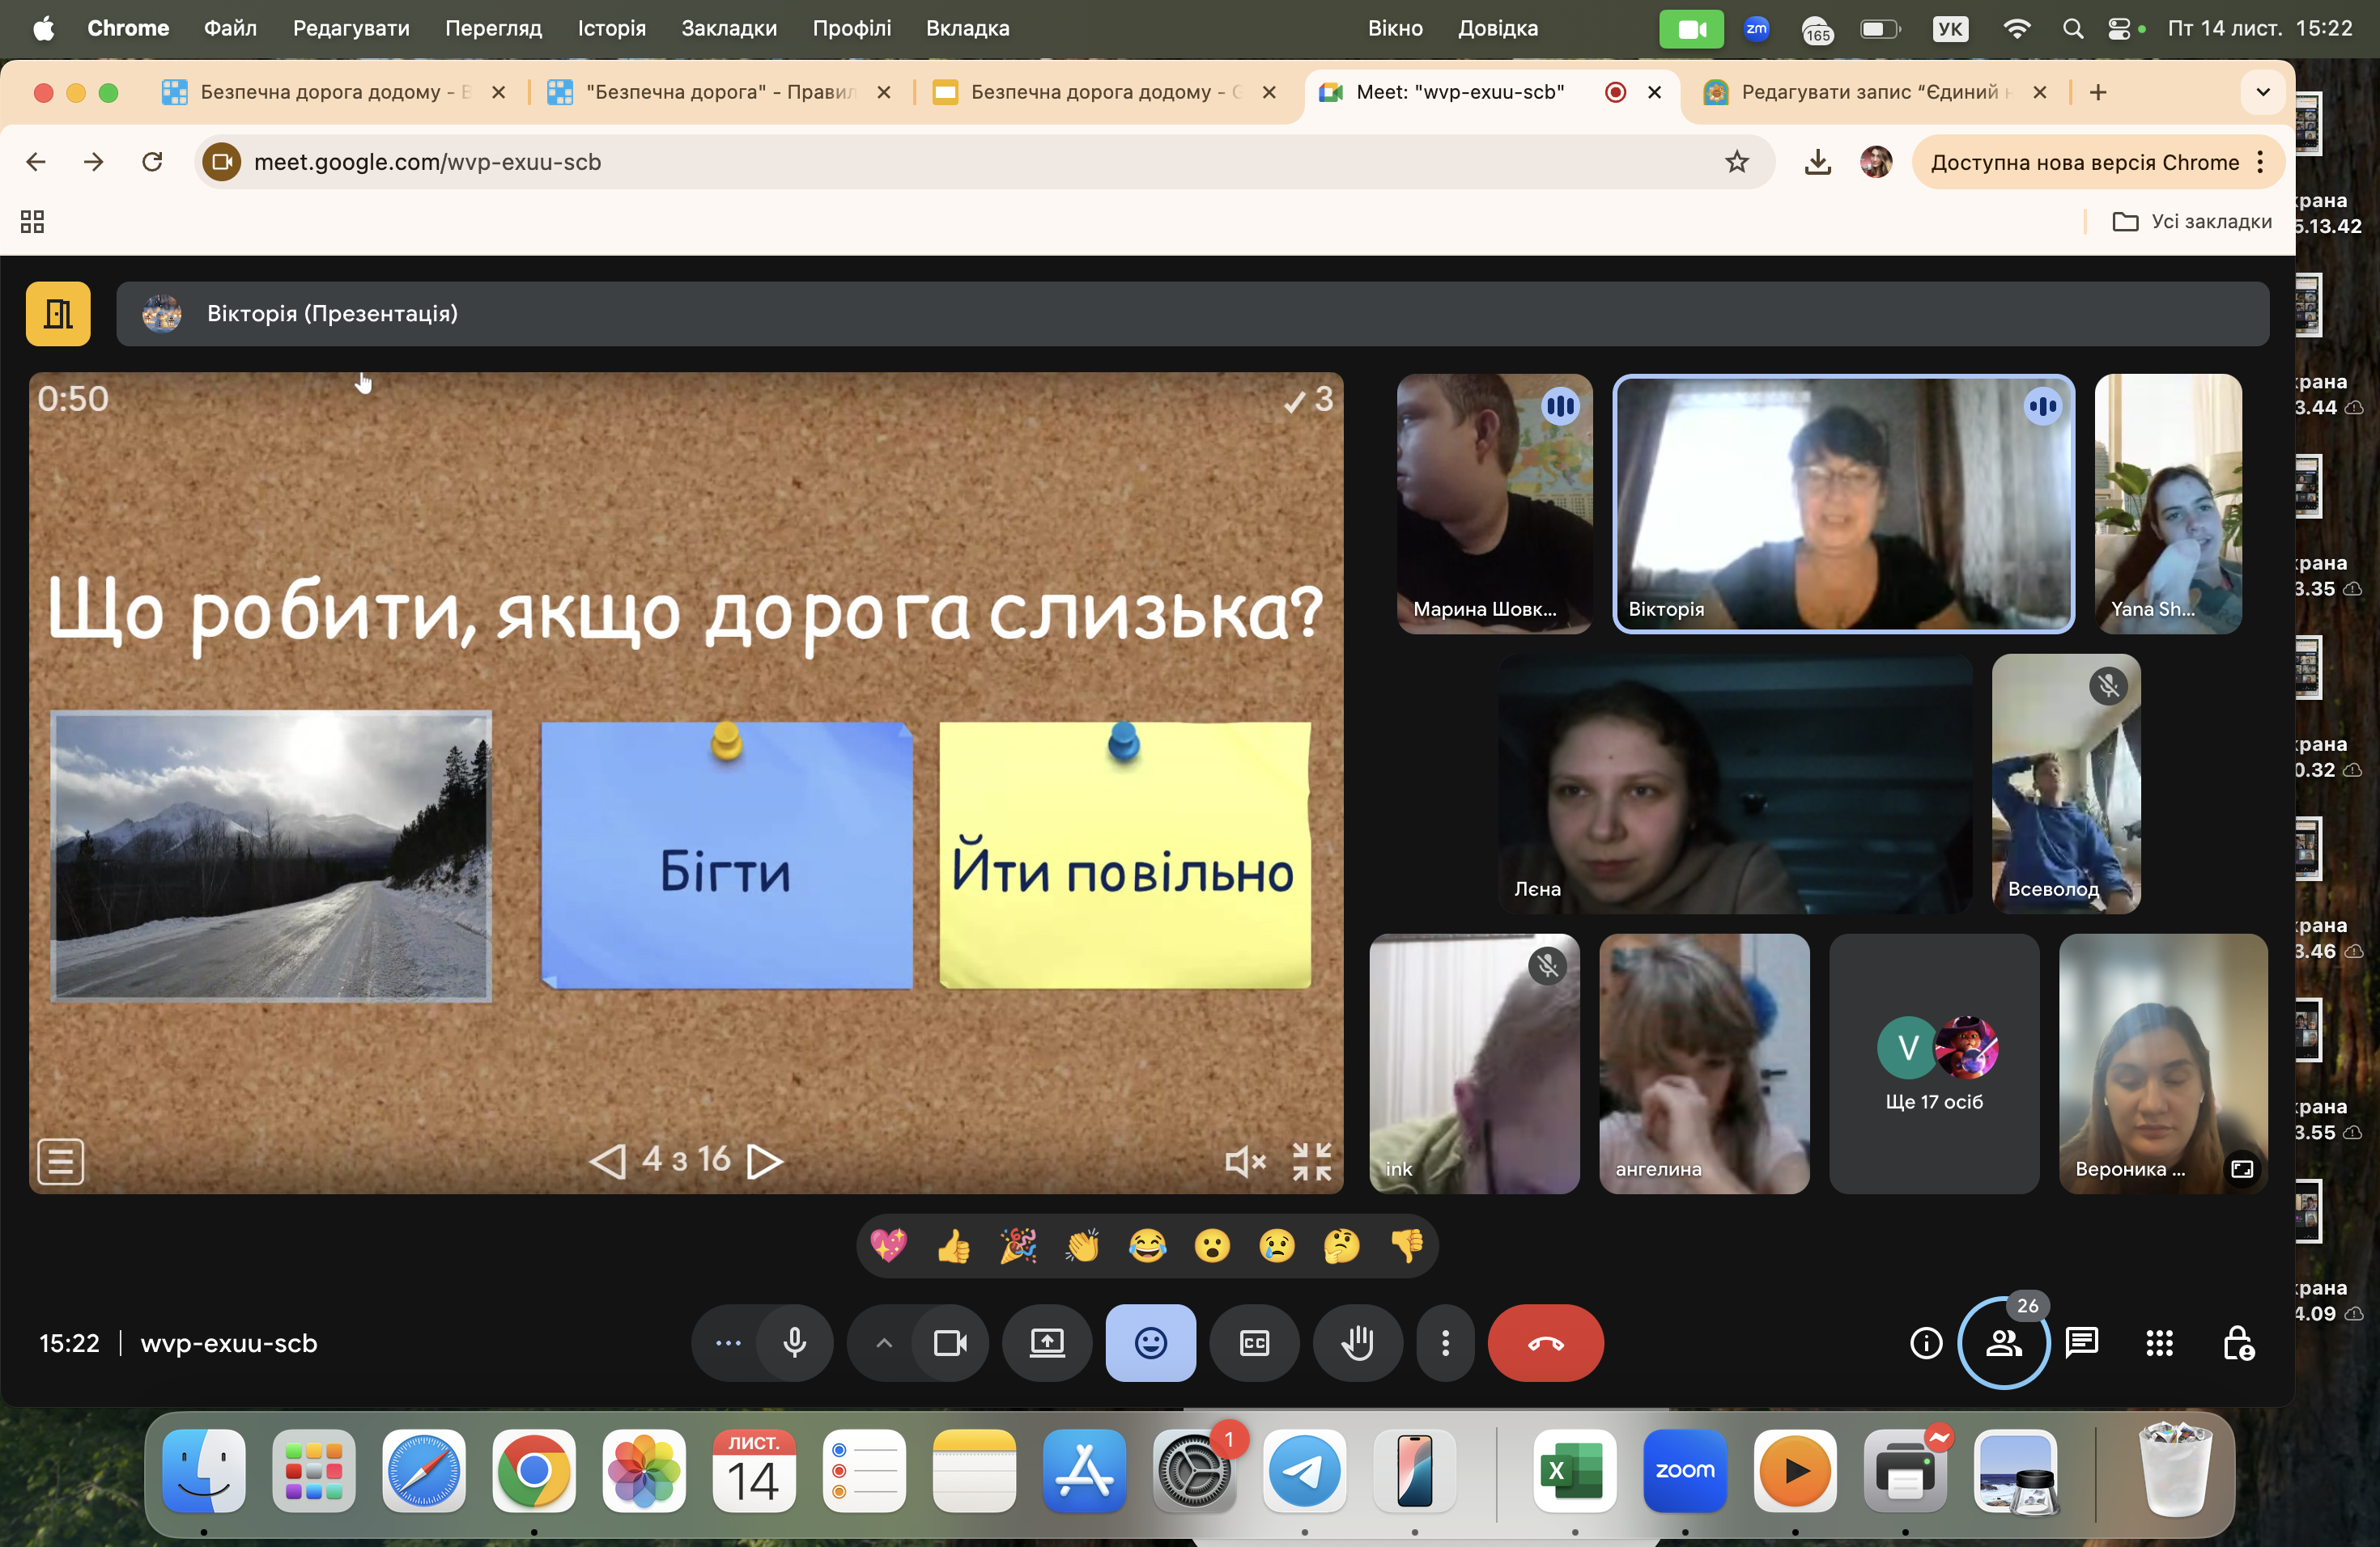2380x1547 pixels.
Task: Open the Ще 17 осіб participants tile
Action: [1933, 1063]
